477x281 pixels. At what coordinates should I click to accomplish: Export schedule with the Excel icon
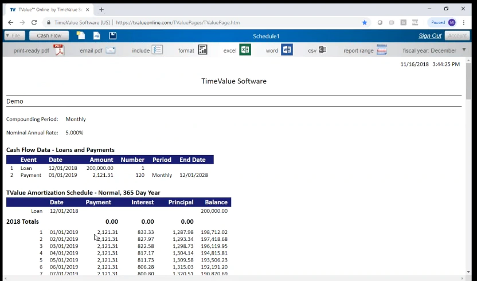point(245,50)
